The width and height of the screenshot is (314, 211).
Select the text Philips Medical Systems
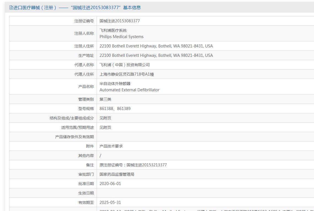[121, 37]
